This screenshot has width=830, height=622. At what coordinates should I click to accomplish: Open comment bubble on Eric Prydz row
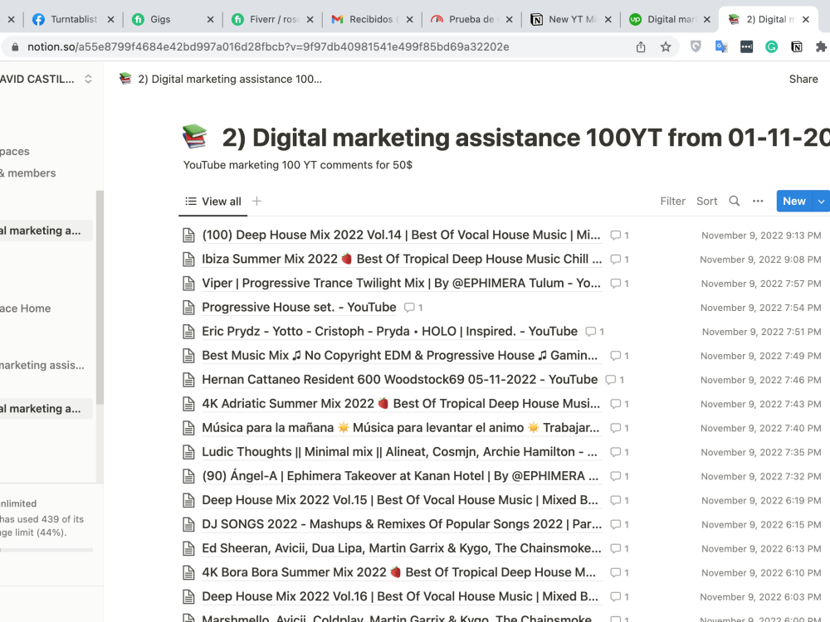coord(594,332)
